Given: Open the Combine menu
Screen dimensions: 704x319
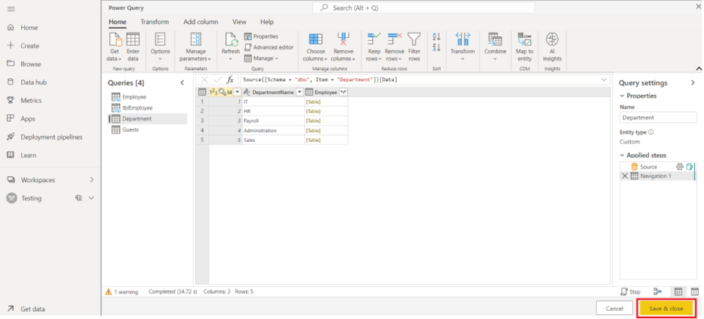Looking at the screenshot, I should tap(495, 47).
